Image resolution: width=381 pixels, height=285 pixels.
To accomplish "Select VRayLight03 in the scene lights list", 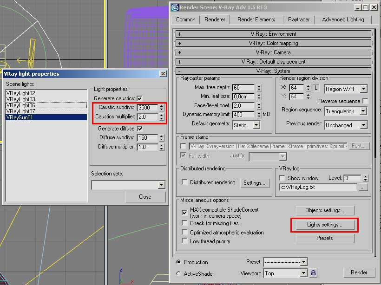I will click(x=20, y=99).
